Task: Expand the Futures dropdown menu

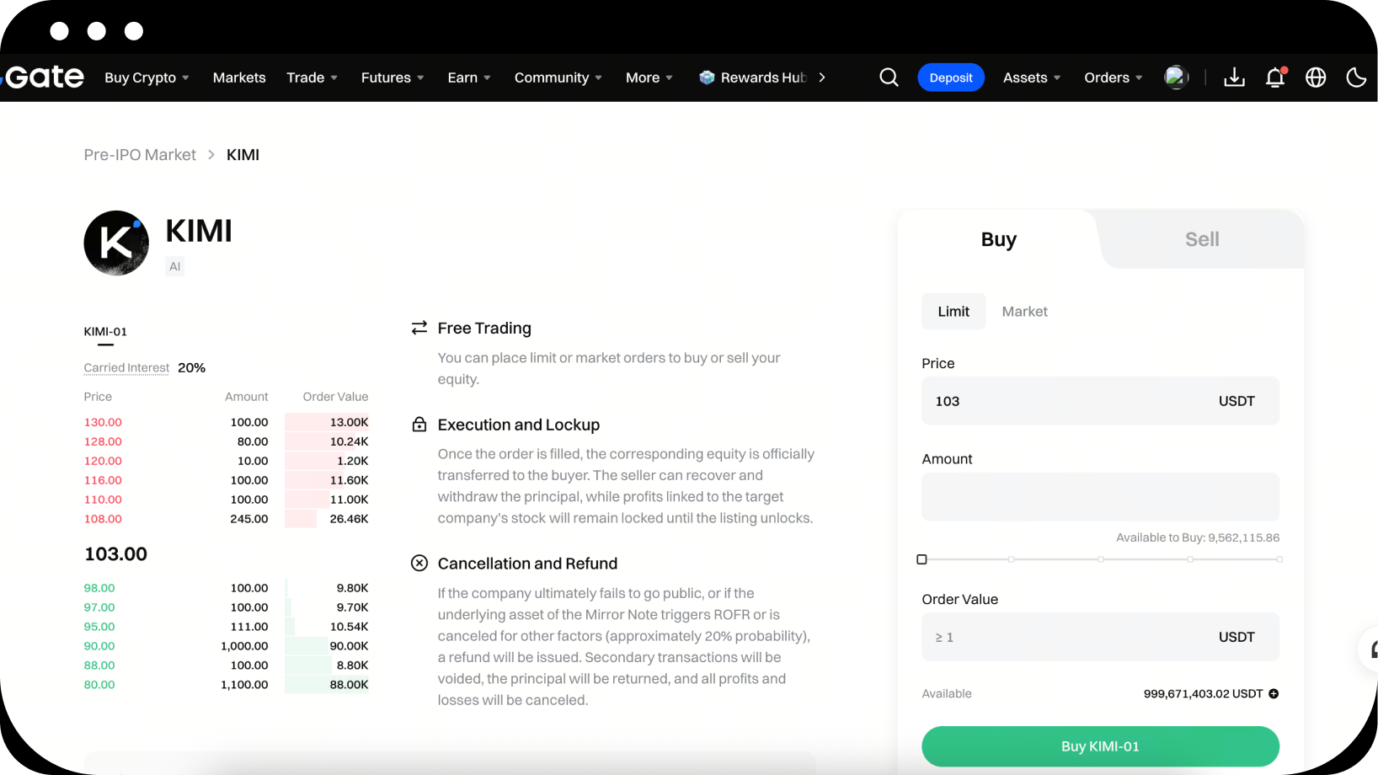Action: point(393,77)
